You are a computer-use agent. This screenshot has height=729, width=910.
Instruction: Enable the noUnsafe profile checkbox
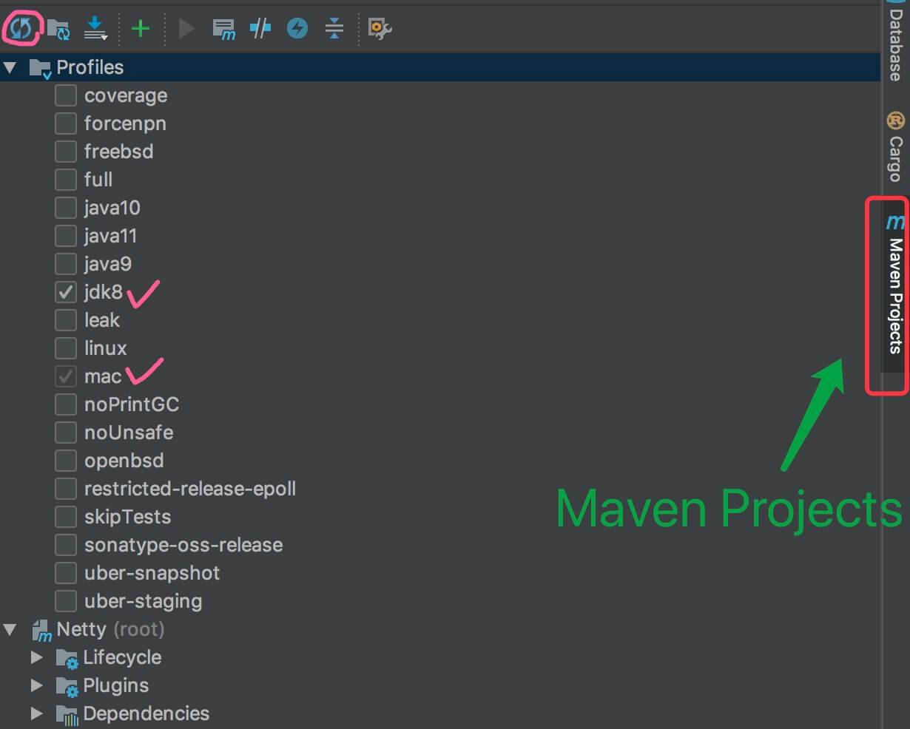tap(66, 433)
